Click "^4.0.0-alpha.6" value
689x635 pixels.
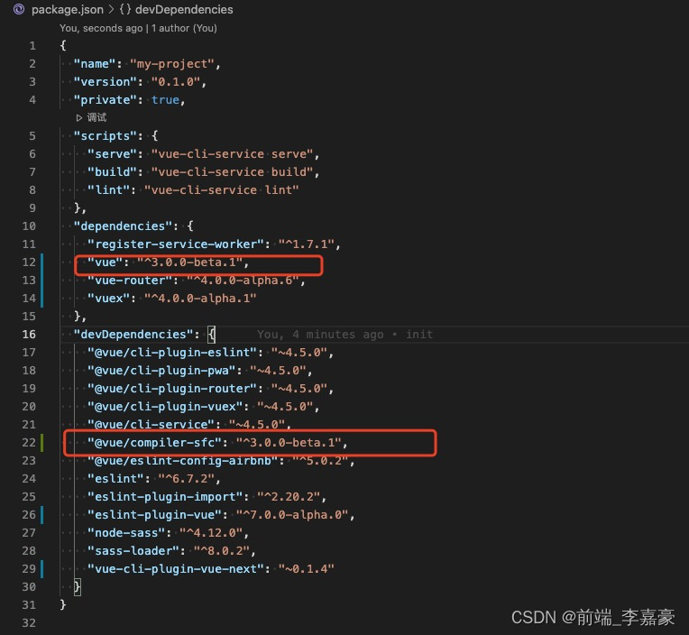243,281
